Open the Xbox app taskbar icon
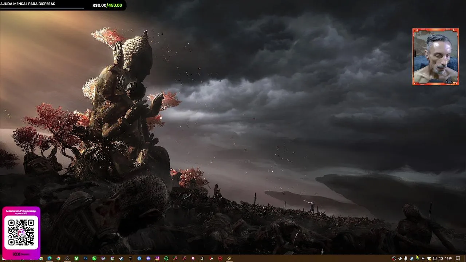466x262 pixels. [x=76, y=258]
